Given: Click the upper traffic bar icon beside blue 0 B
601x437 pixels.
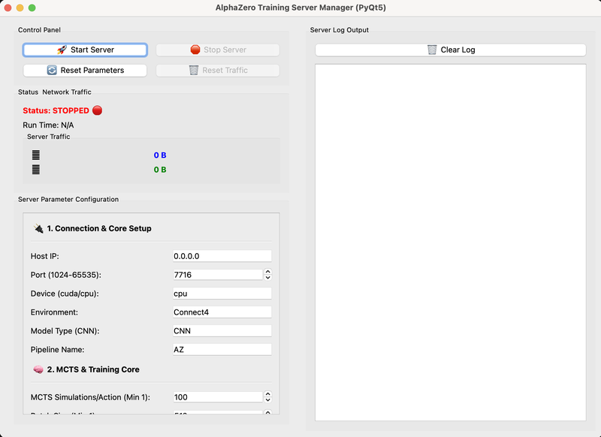Looking at the screenshot, I should click(x=35, y=155).
